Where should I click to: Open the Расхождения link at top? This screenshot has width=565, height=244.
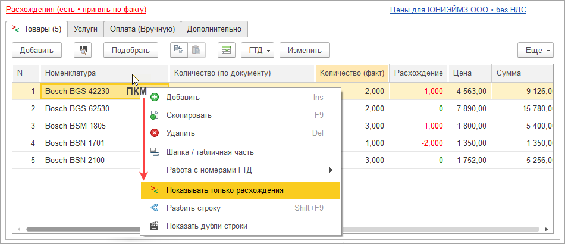click(76, 10)
